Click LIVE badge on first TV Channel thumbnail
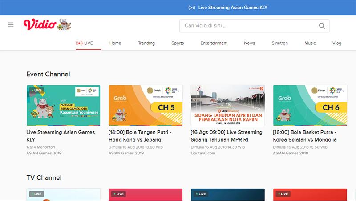 tap(37, 194)
